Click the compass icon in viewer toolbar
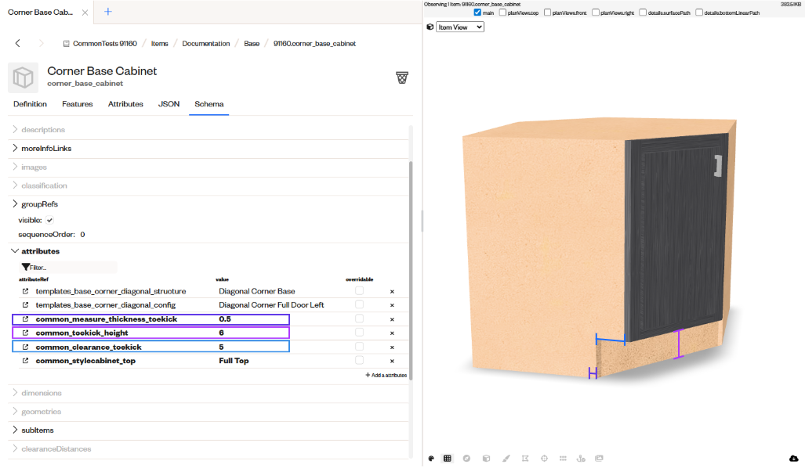Viewport: 805px width, 468px height. [466, 459]
